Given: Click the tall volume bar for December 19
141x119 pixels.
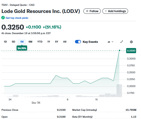Looking at the screenshot, I should tap(119, 91).
